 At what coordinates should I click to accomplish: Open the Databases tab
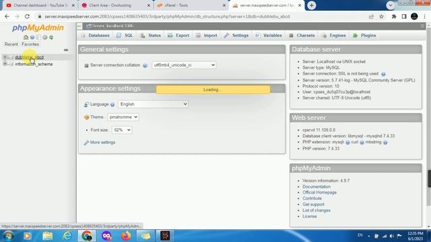(96, 36)
